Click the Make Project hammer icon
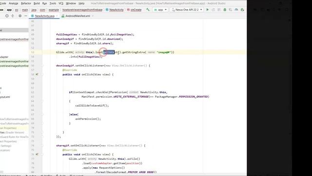The image size is (312, 176). (148, 10)
